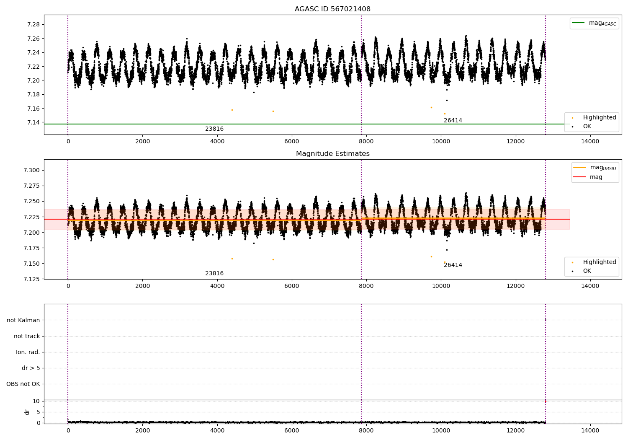This screenshot has width=628, height=440.
Task: Click the 7.14 y-tick in top plot
Action: [x=33, y=123]
